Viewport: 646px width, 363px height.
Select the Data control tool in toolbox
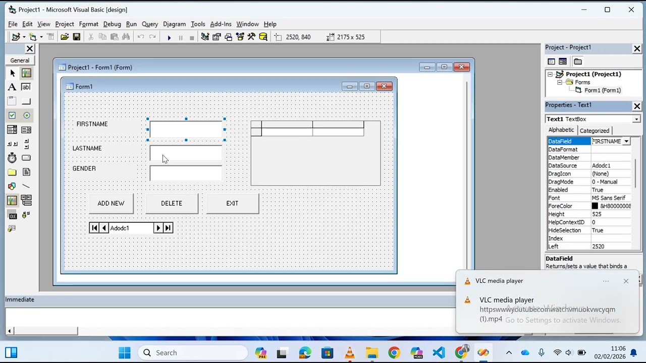[26, 200]
